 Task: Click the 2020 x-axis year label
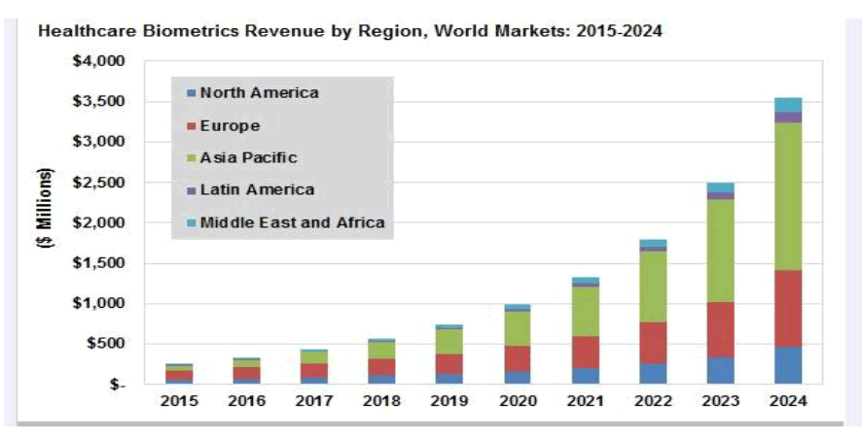[518, 400]
